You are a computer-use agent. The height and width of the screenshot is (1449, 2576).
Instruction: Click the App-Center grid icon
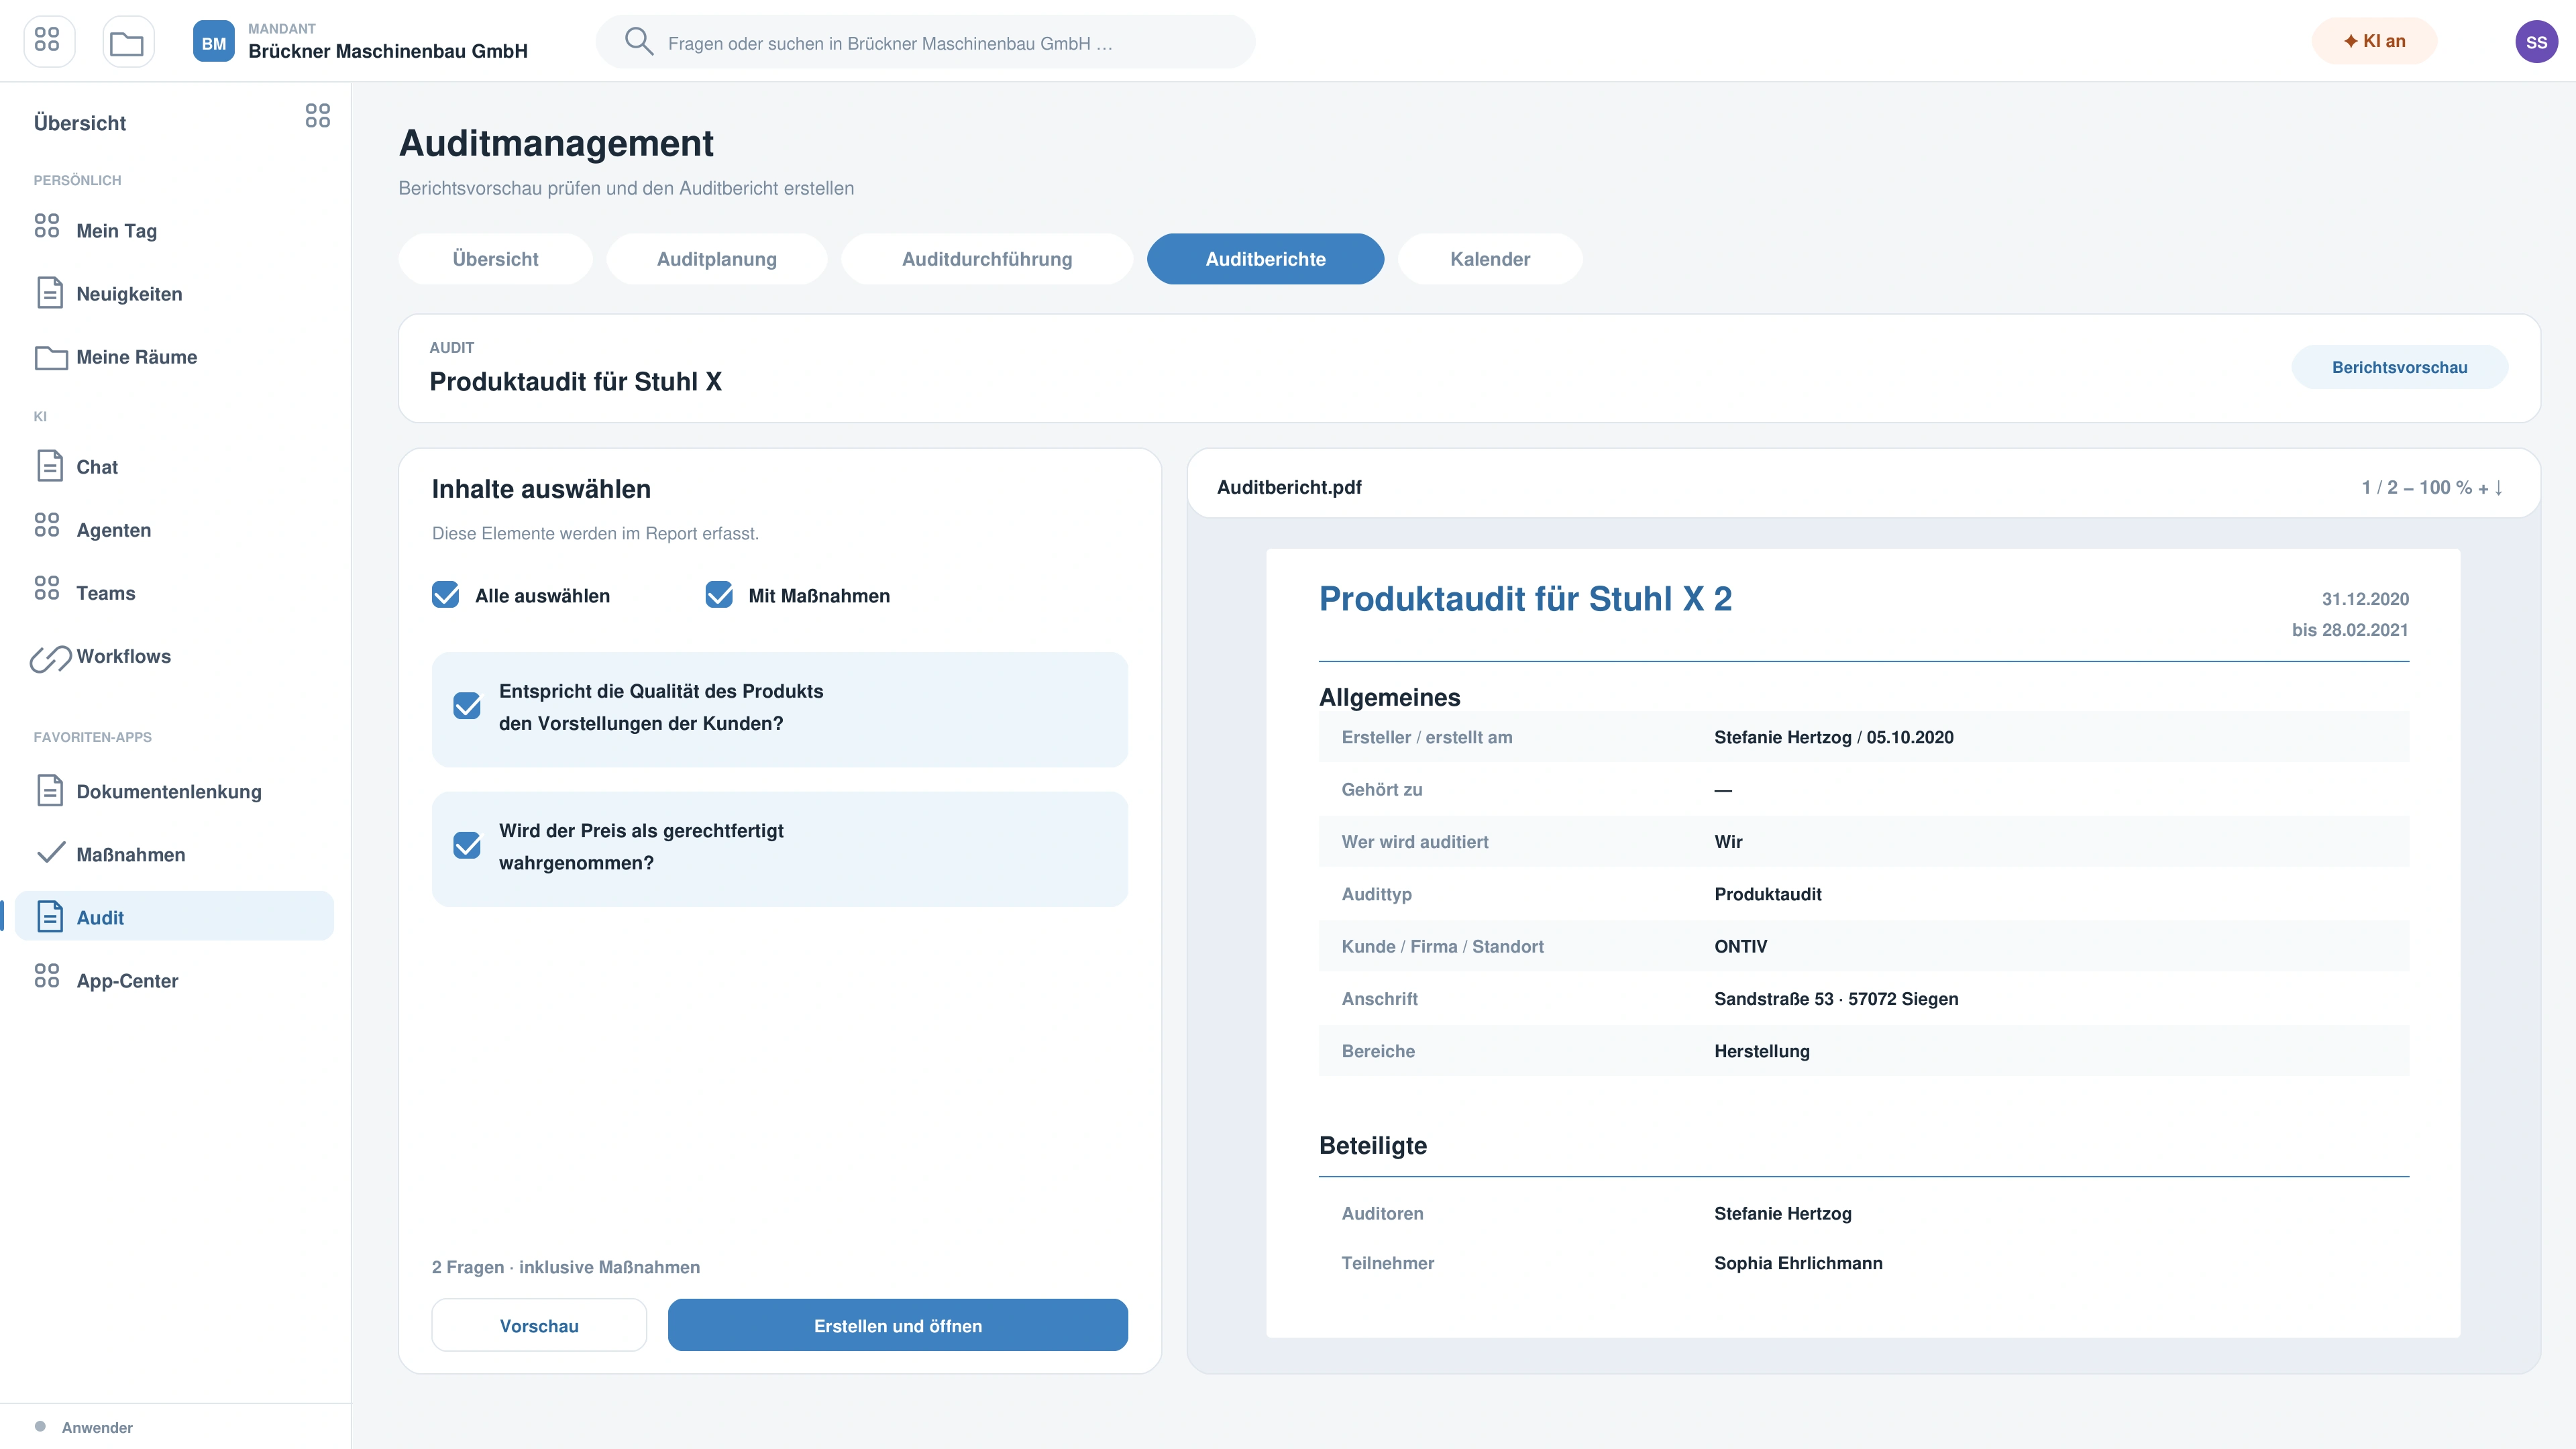[x=47, y=976]
